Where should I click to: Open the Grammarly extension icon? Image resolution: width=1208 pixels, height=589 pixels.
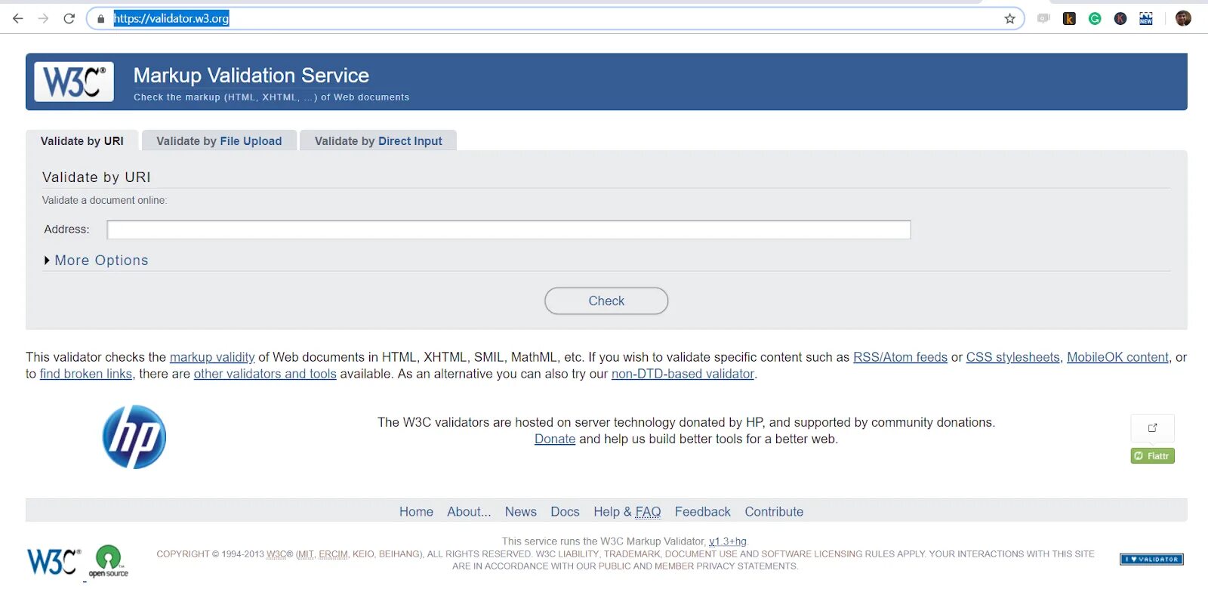(1095, 19)
